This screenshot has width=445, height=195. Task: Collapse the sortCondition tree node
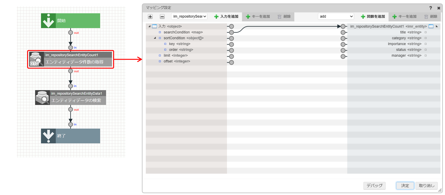(155, 38)
